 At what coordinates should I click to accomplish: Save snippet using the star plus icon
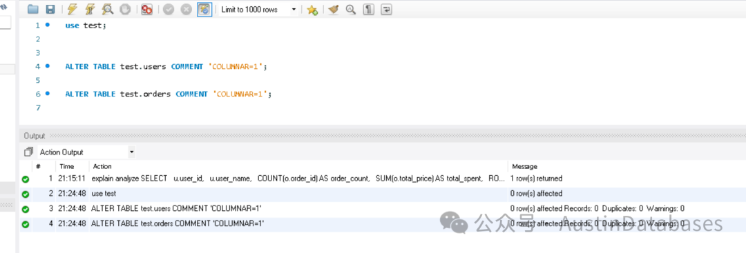click(x=312, y=10)
